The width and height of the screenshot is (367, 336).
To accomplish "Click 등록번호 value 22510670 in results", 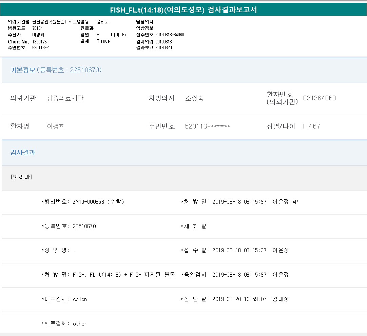I will coord(84,226).
